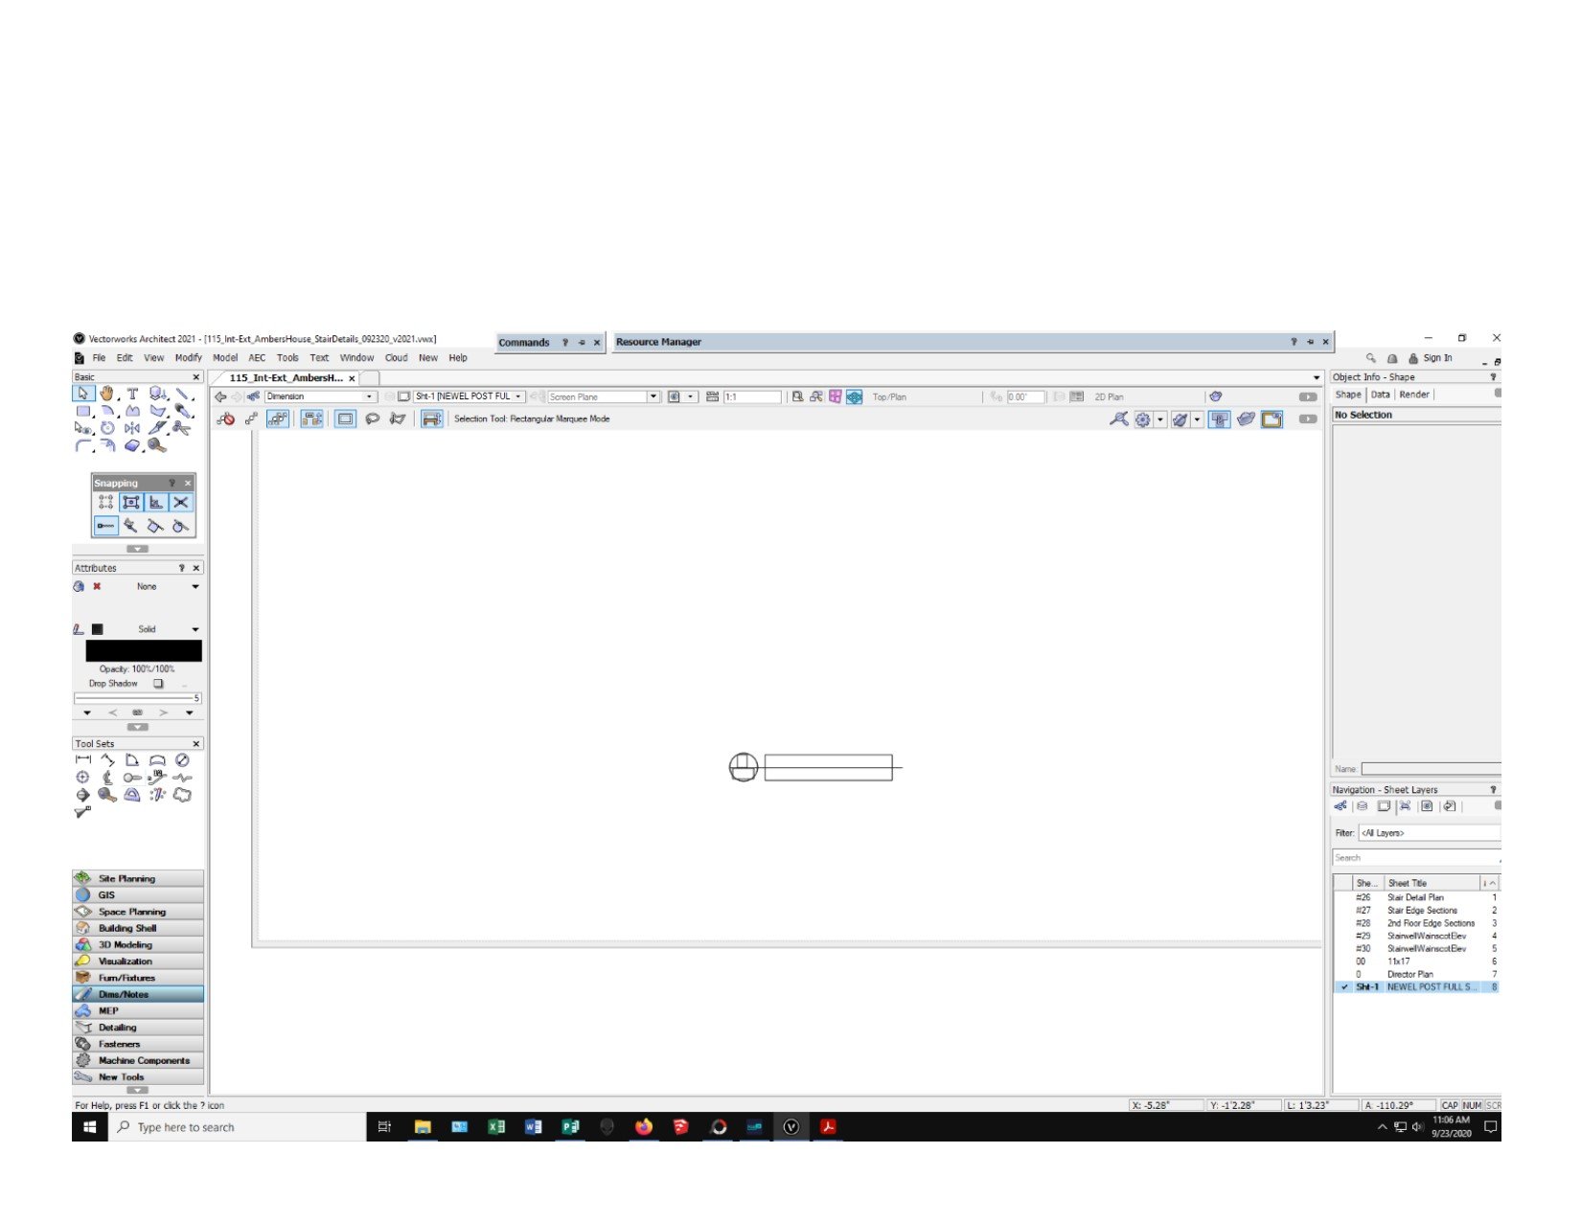1581x1221 pixels.
Task: Open the Modify menu
Action: pos(188,358)
